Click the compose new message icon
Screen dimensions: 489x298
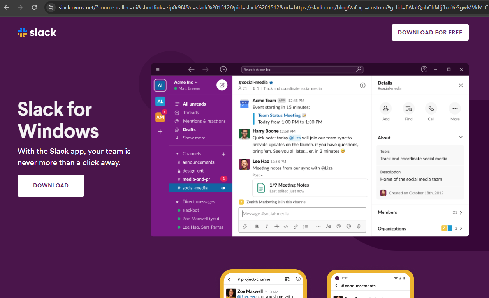(222, 85)
